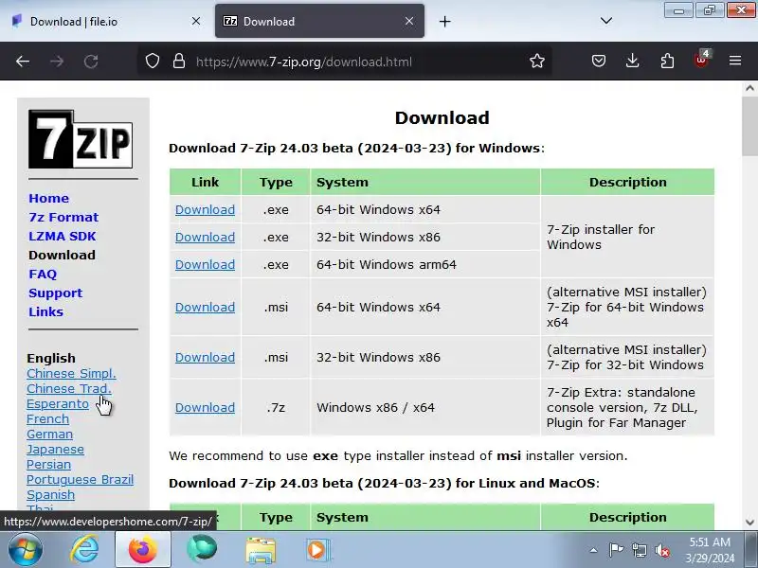Switch language to Portuguese Brazil
This screenshot has height=568, width=758.
81,480
